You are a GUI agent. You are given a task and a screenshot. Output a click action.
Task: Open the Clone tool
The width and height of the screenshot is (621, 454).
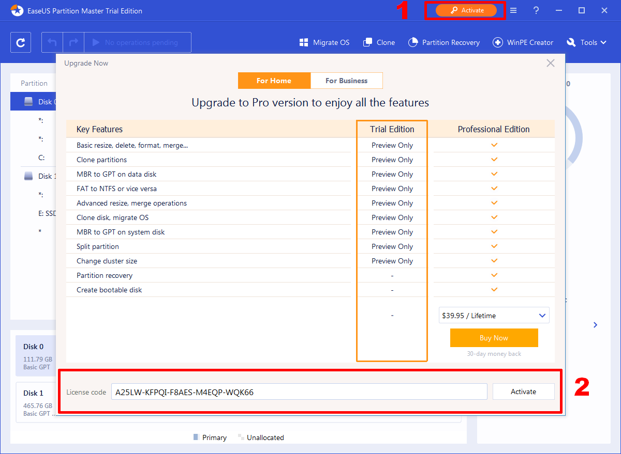point(379,42)
